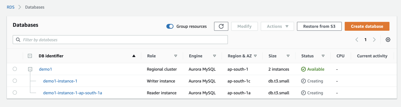
Task: Click Restore from S3 button
Action: tap(319, 26)
